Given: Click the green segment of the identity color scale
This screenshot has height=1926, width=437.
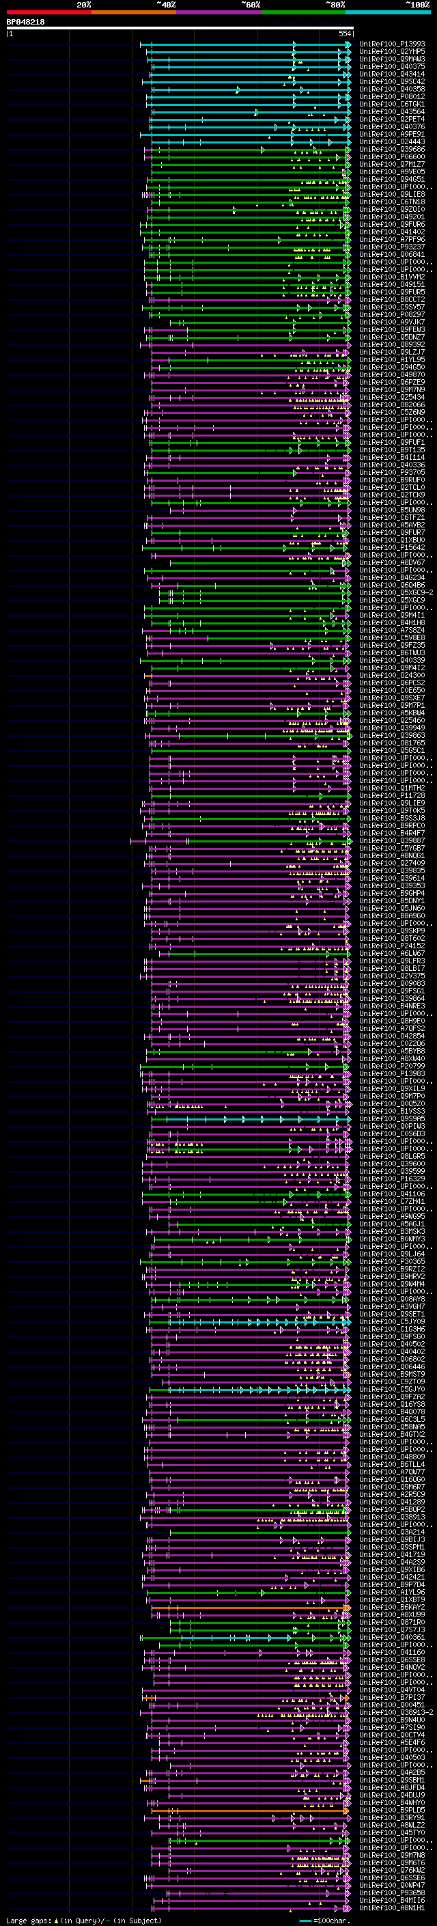Looking at the screenshot, I should [303, 12].
